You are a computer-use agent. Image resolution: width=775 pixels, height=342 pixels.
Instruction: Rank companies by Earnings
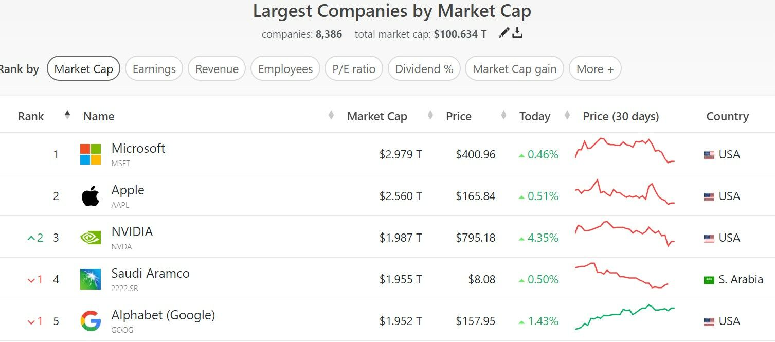click(x=154, y=69)
